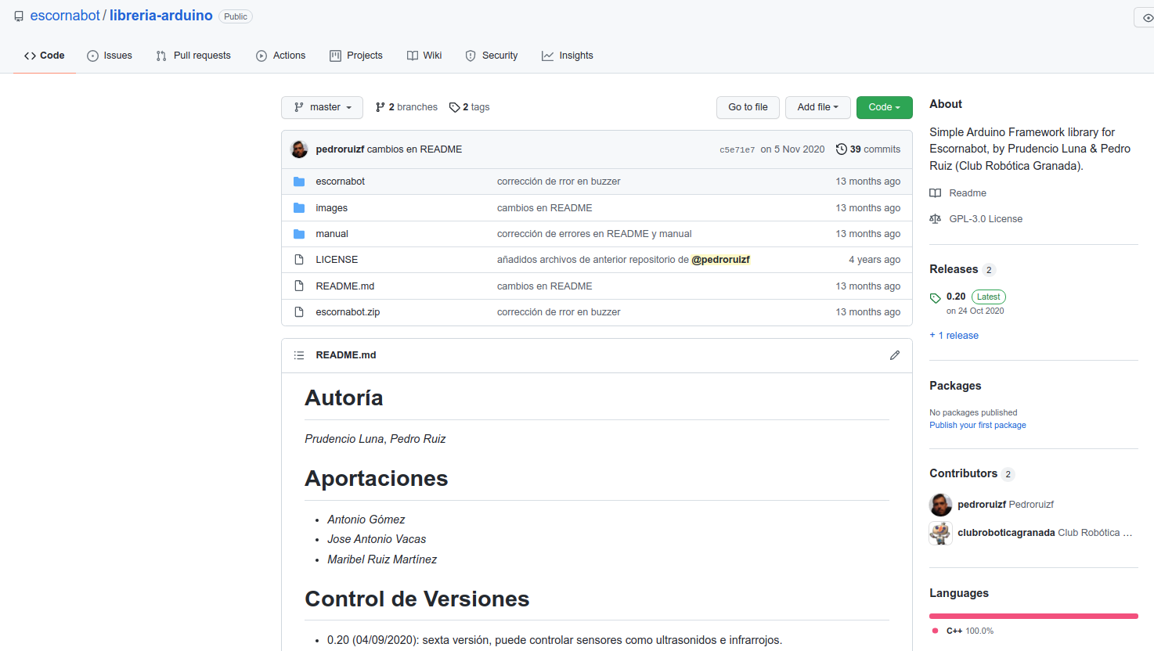
Task: Click the pink C++ languages bar
Action: [x=1033, y=616]
